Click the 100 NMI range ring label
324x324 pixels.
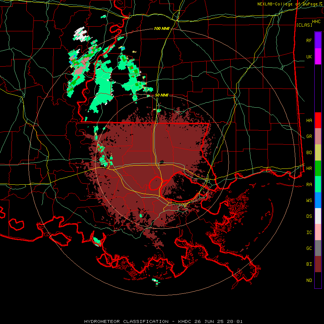click(162, 28)
